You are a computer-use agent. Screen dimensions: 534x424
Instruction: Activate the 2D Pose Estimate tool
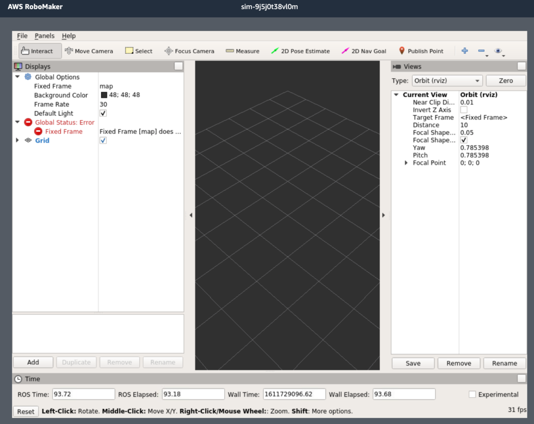tap(300, 51)
